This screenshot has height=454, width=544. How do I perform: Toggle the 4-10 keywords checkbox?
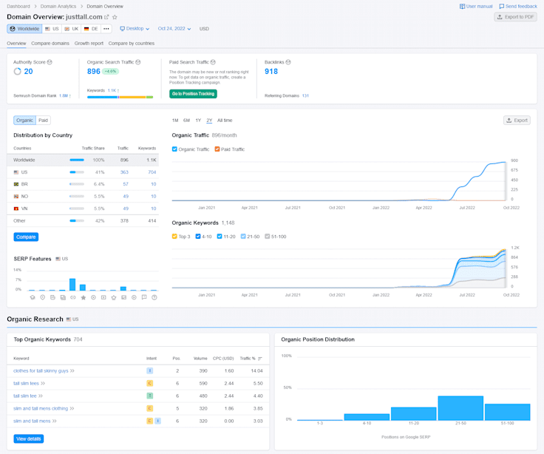point(198,237)
